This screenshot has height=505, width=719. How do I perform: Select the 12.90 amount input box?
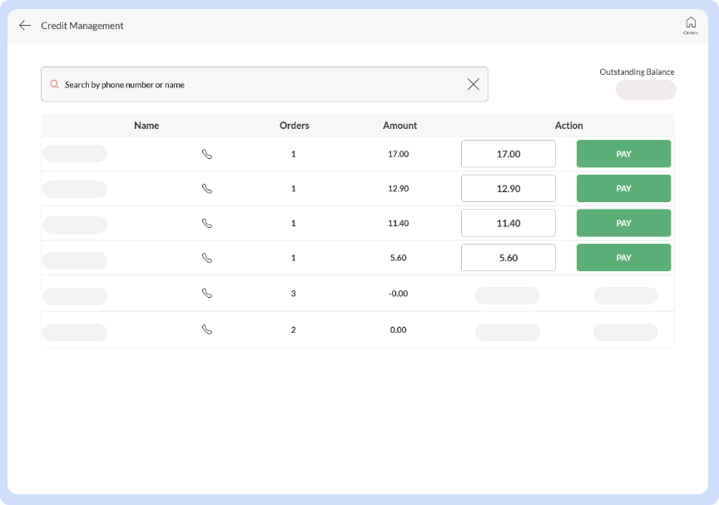pos(508,188)
